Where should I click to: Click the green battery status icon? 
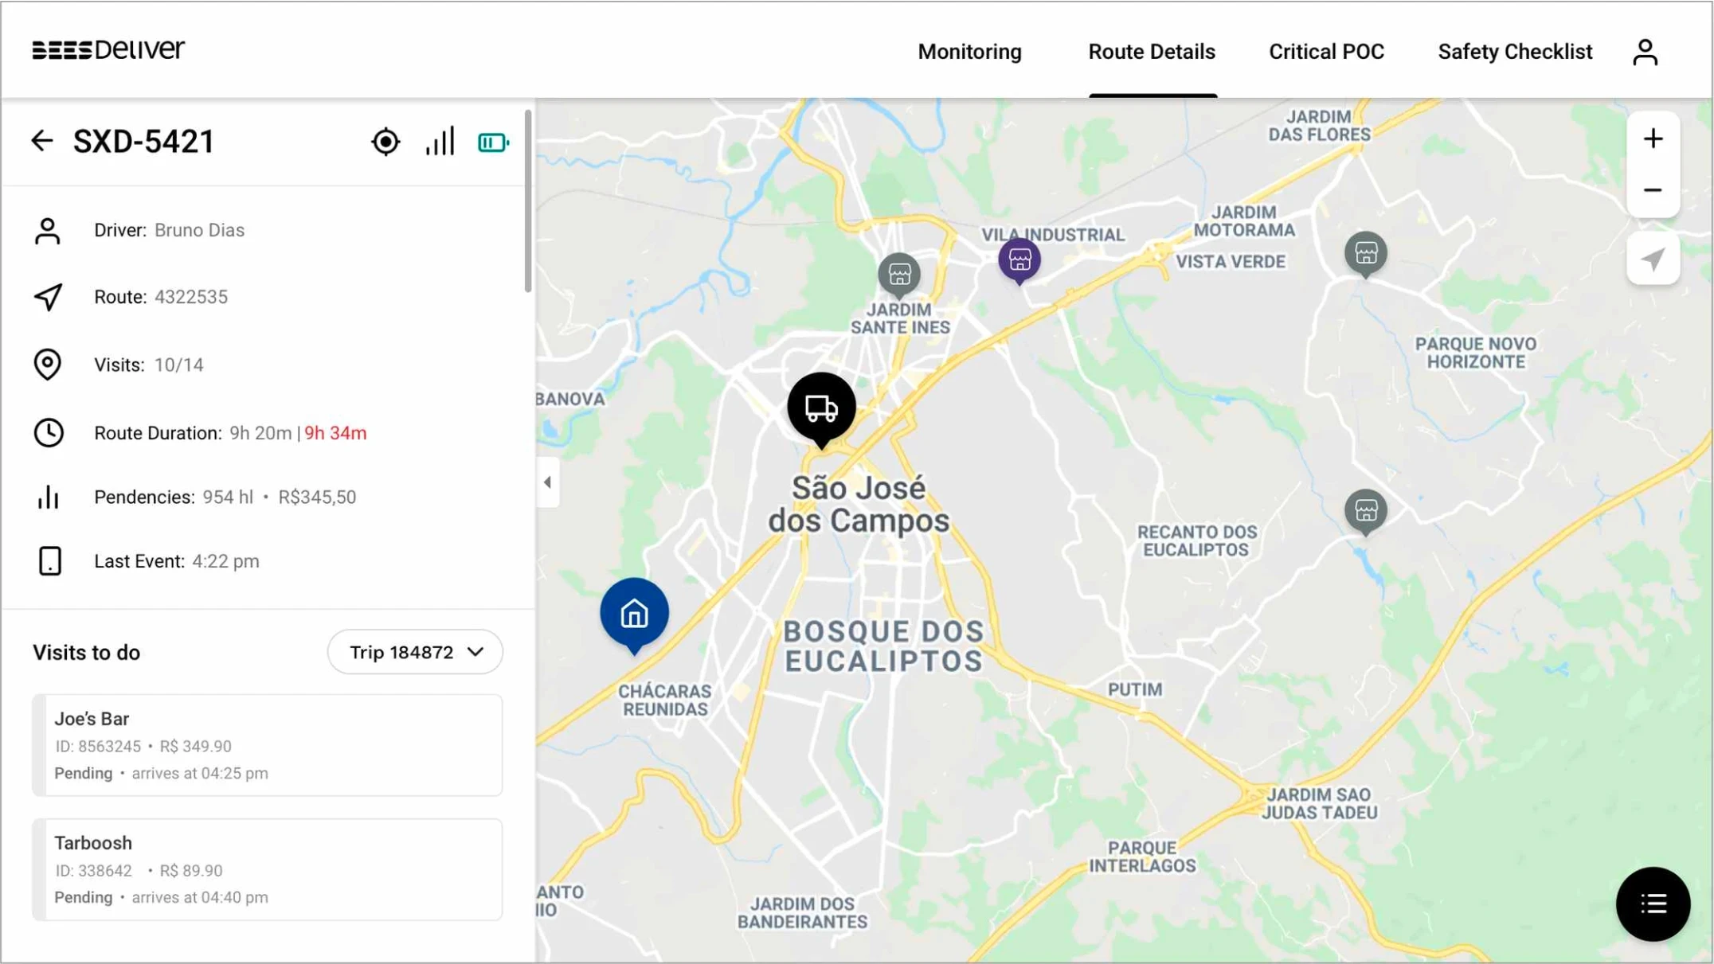pyautogui.click(x=493, y=142)
